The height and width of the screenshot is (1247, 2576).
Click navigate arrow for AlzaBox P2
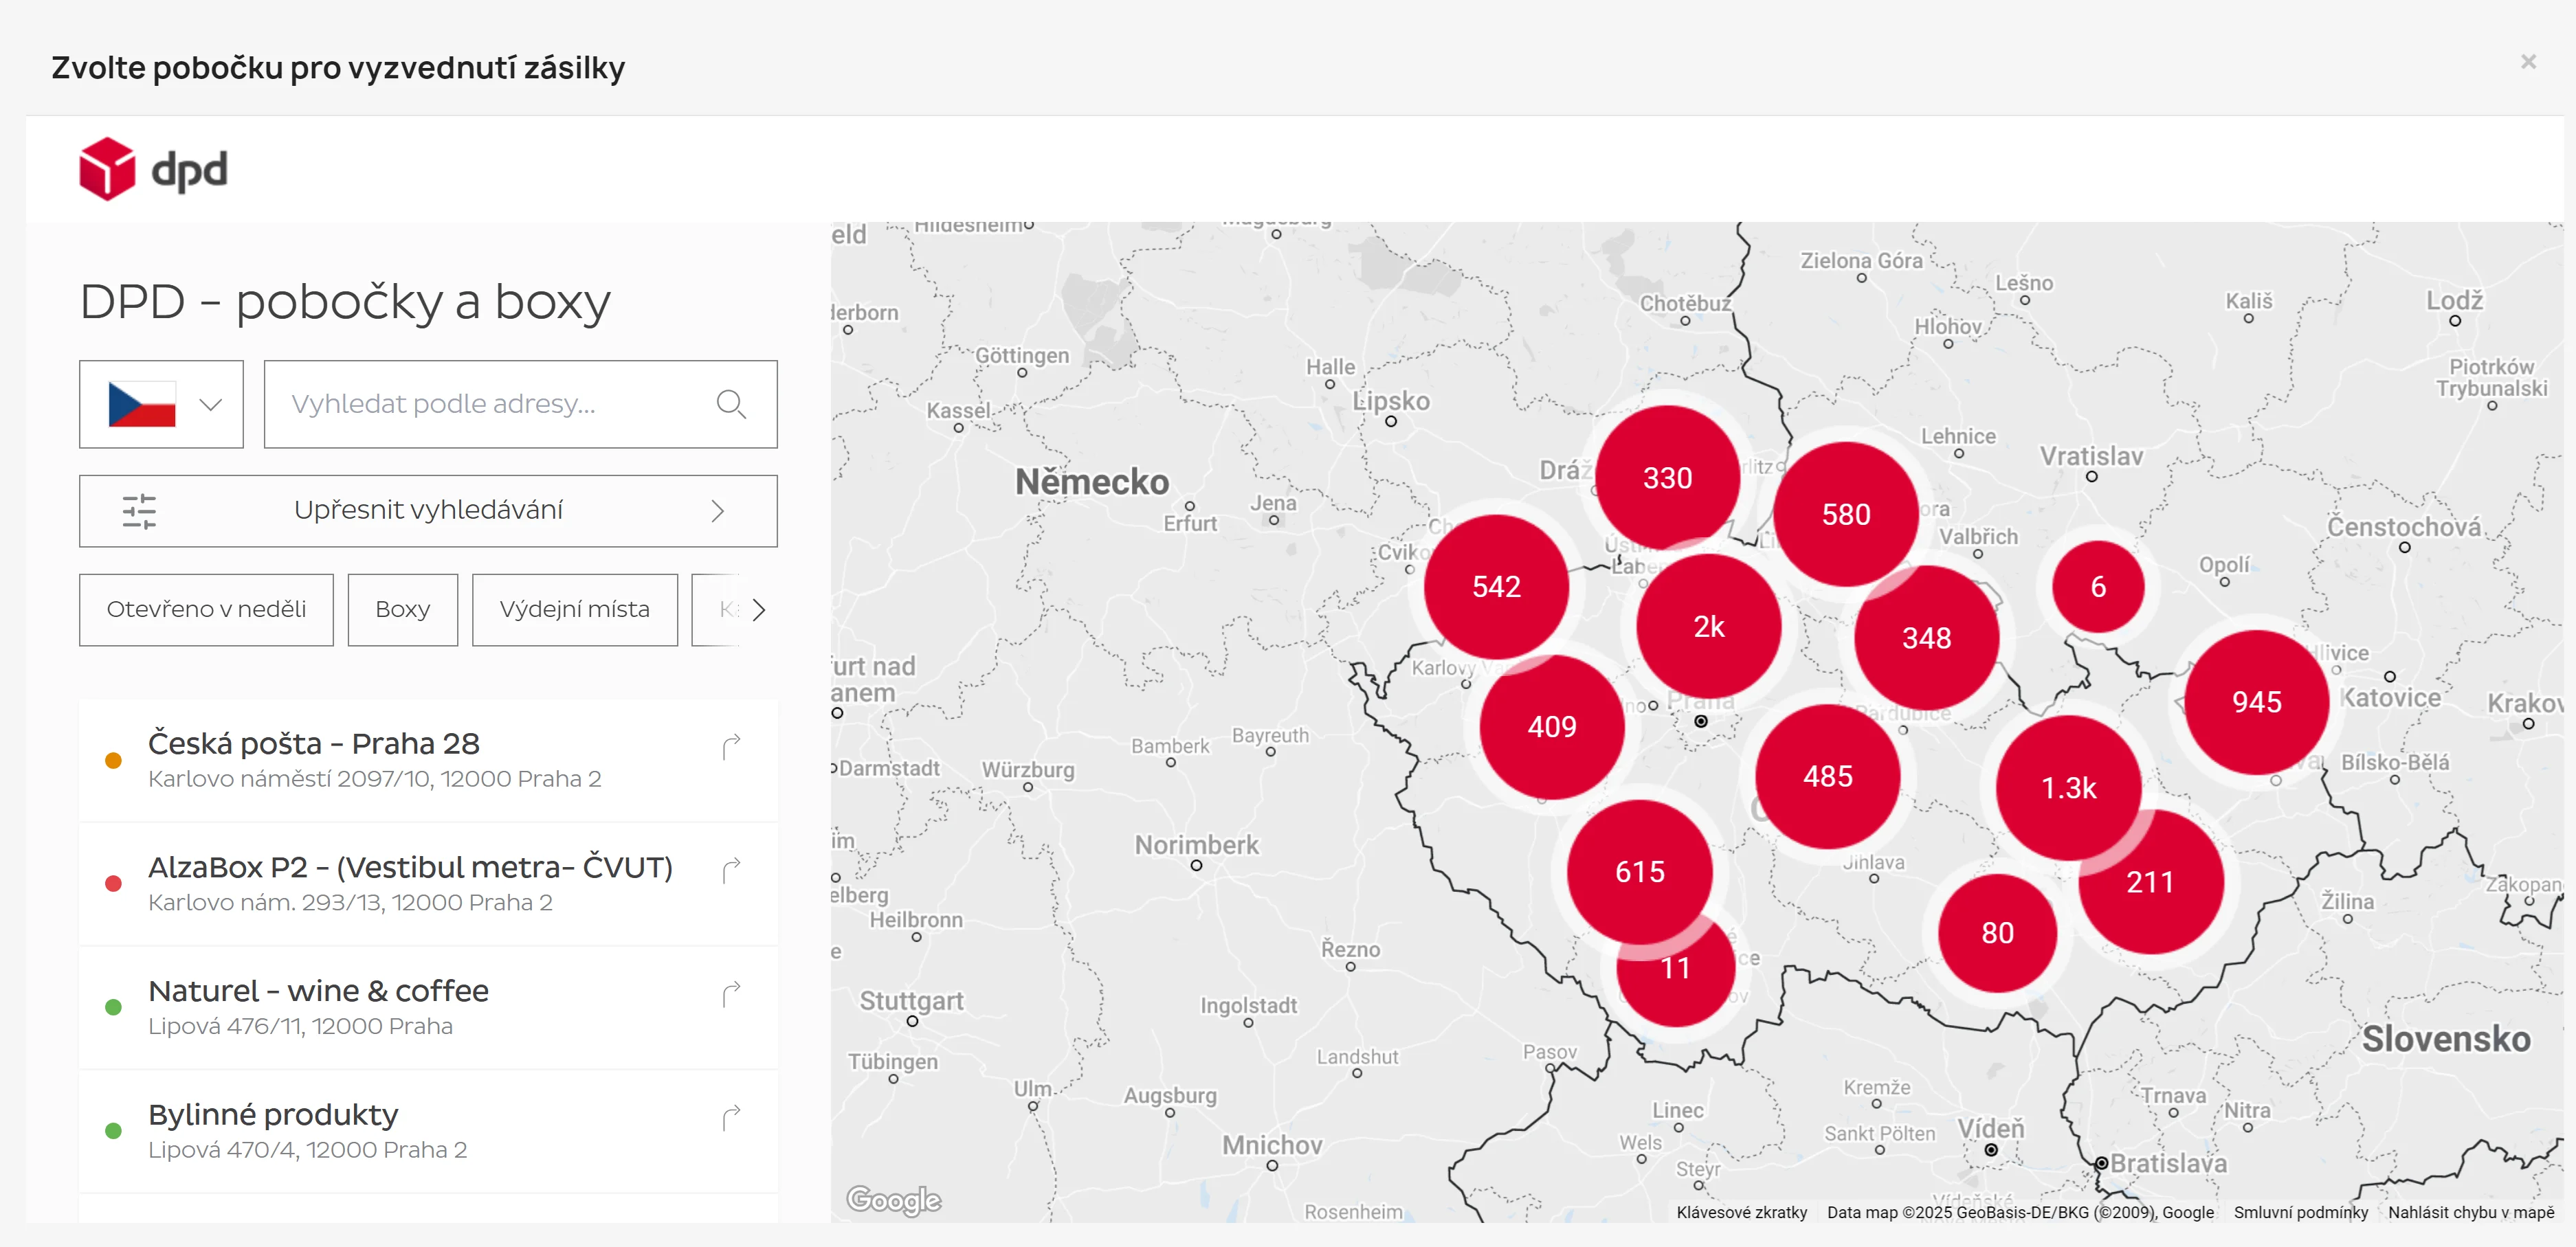pyautogui.click(x=731, y=870)
